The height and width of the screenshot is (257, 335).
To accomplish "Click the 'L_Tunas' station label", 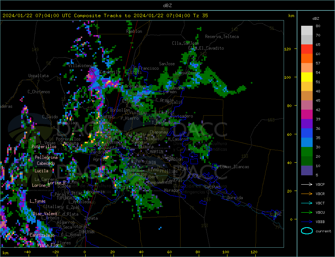I will (38, 201).
